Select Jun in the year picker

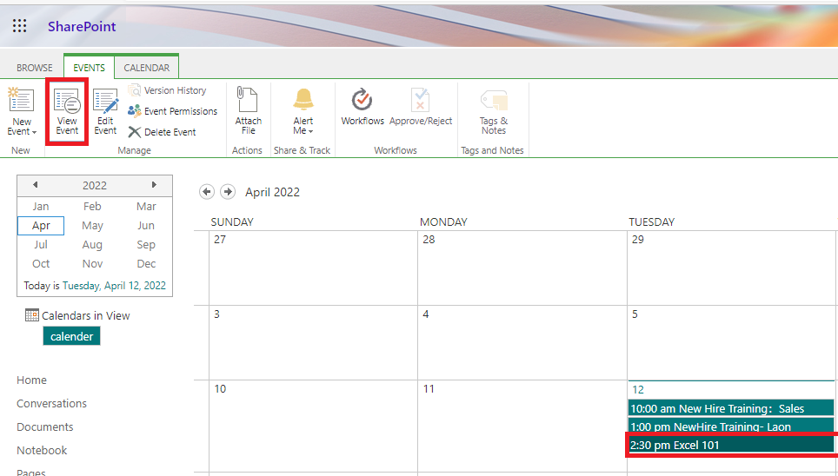146,226
